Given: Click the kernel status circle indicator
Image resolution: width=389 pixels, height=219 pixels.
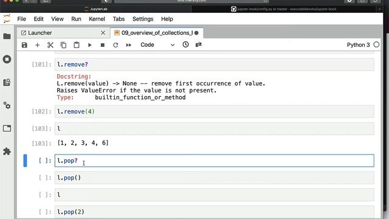Looking at the screenshot, I should tap(376, 44).
